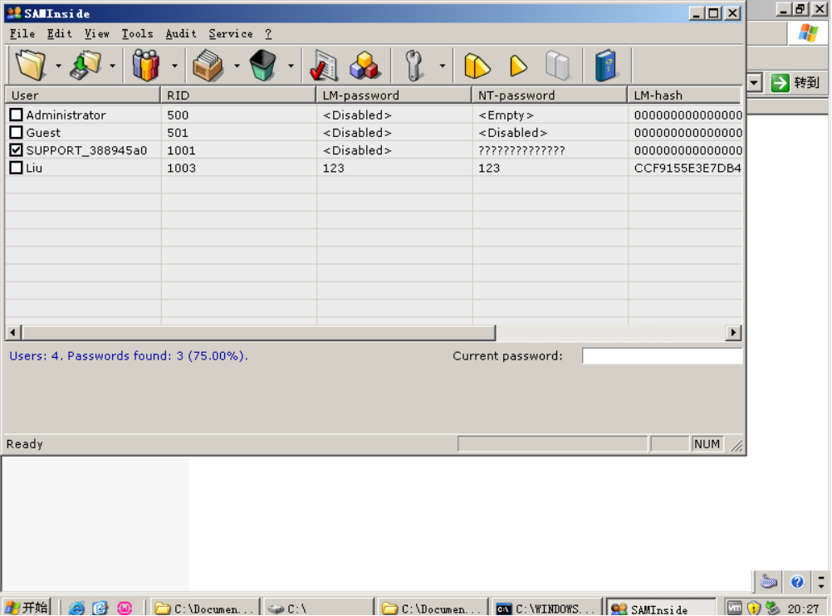Open the Edit menu
This screenshot has width=832, height=616.
click(x=60, y=33)
